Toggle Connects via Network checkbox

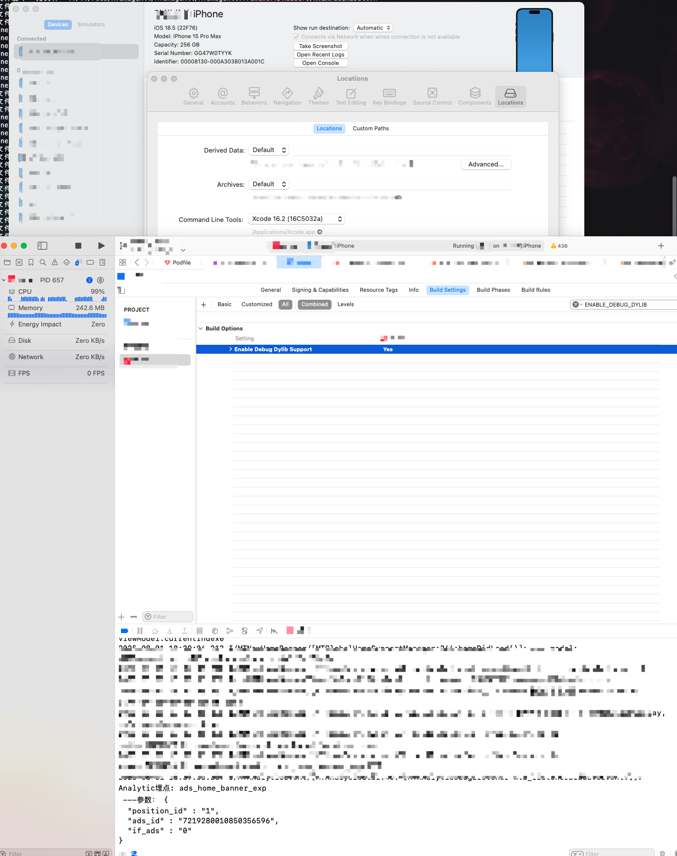coord(296,37)
